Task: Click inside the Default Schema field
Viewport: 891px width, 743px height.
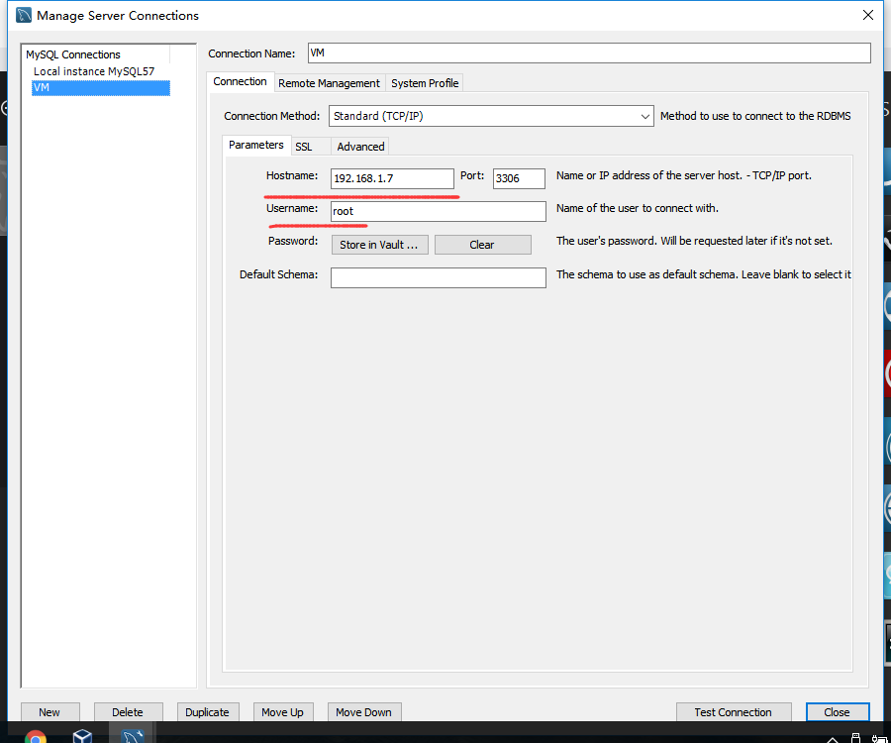Action: coord(438,277)
